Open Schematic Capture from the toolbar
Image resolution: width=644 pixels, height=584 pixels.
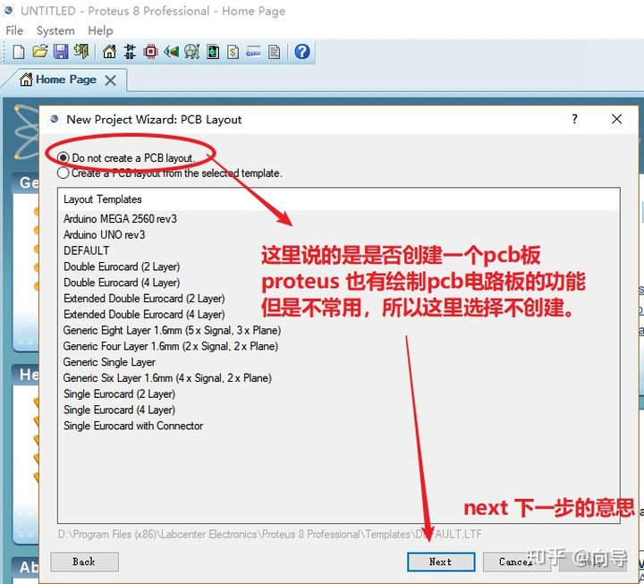pos(130,52)
